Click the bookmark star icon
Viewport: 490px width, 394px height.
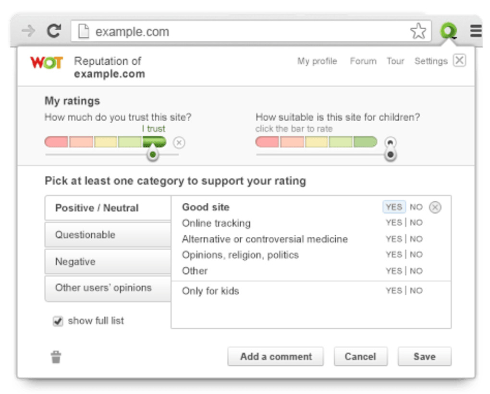pos(418,32)
